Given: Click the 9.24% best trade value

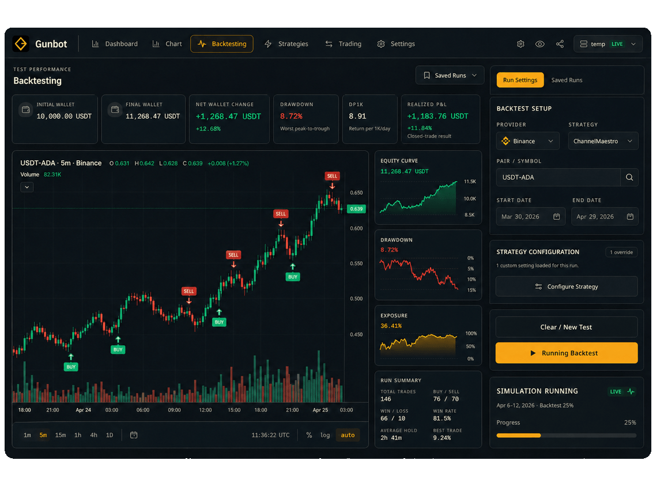Looking at the screenshot, I should [442, 438].
